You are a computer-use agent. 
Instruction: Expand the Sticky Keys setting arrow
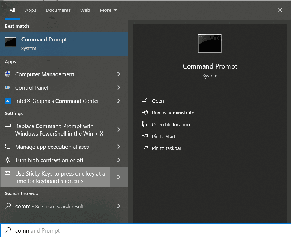[119, 177]
